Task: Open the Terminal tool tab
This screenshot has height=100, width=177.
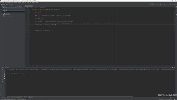Action: click(x=14, y=98)
